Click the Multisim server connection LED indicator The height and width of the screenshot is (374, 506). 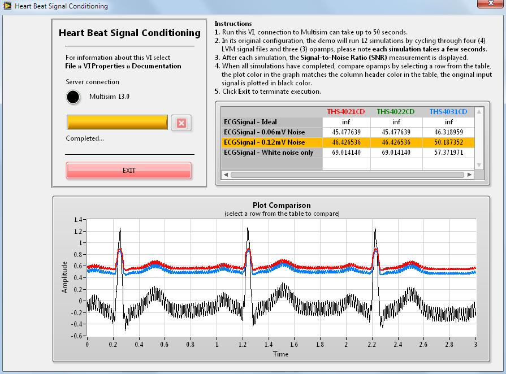pyautogui.click(x=73, y=97)
